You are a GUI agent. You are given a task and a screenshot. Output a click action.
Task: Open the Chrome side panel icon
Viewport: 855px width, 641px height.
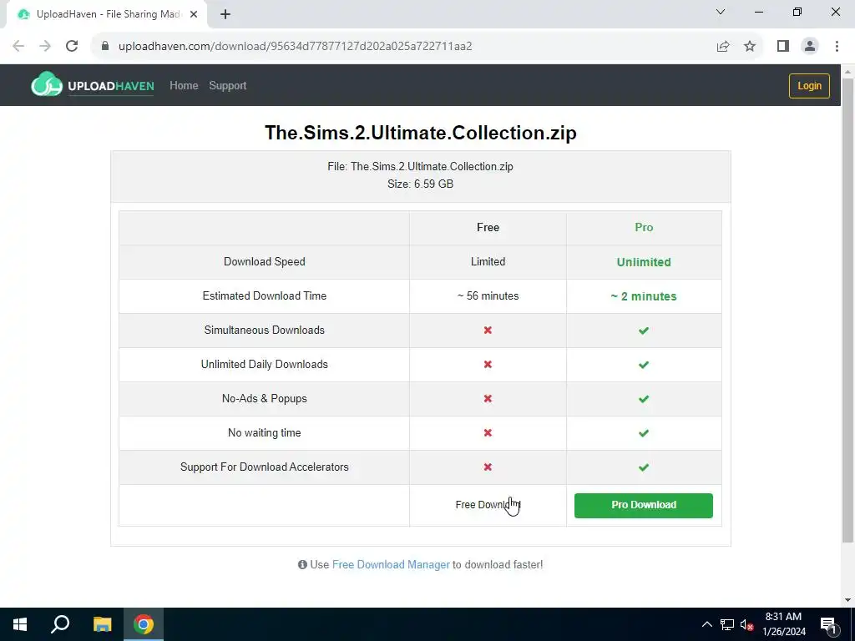tap(783, 47)
